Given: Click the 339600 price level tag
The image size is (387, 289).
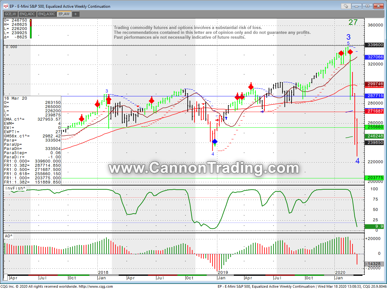Looking at the screenshot, I should click(x=373, y=45).
